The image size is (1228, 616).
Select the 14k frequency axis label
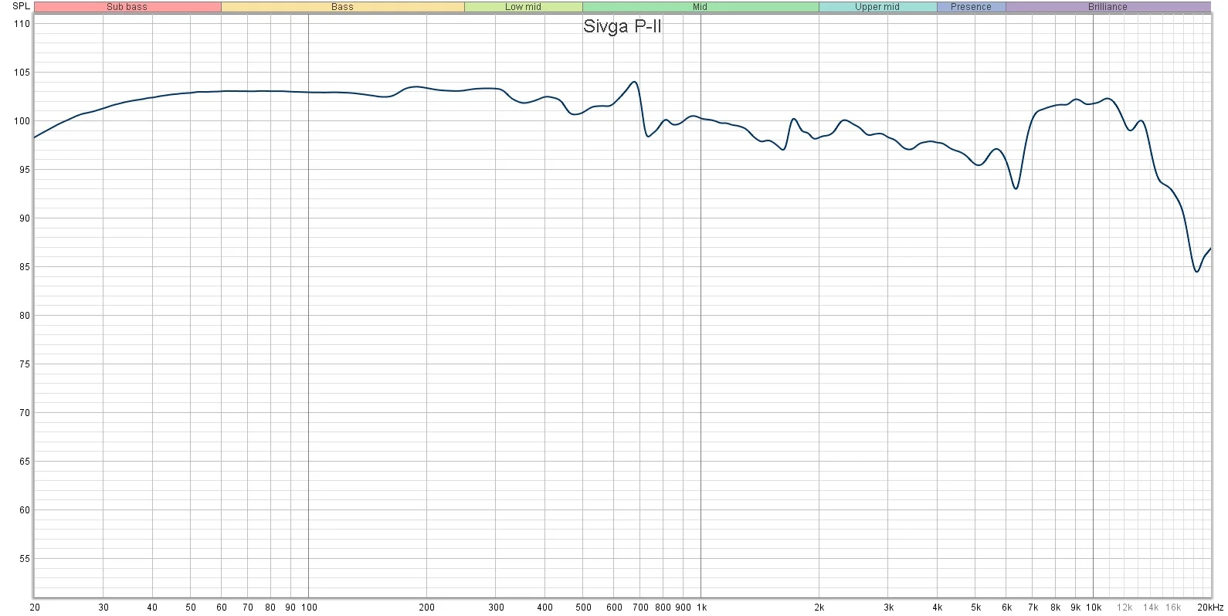pyautogui.click(x=1151, y=608)
